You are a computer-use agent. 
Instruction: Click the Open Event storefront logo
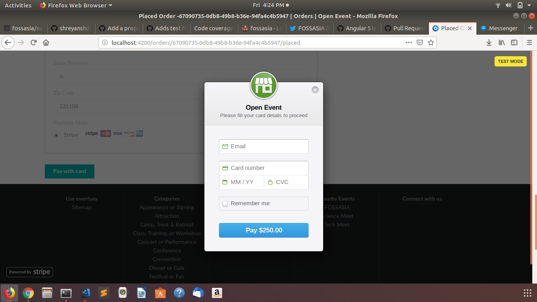pos(264,85)
